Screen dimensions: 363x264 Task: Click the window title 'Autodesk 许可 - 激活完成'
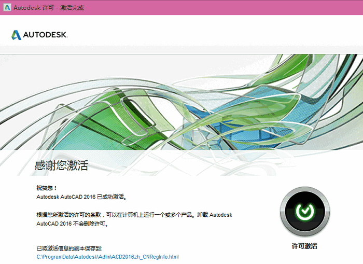pos(49,7)
